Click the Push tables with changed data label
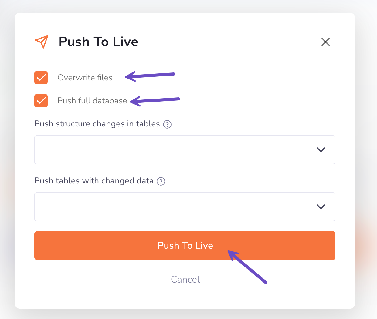Screen dimensions: 377x319 coord(94,181)
